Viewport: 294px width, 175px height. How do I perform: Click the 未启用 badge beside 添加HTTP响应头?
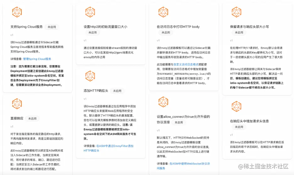pyautogui.click(x=117, y=91)
